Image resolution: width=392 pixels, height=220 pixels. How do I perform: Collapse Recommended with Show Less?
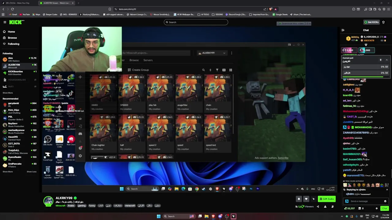tap(32, 172)
